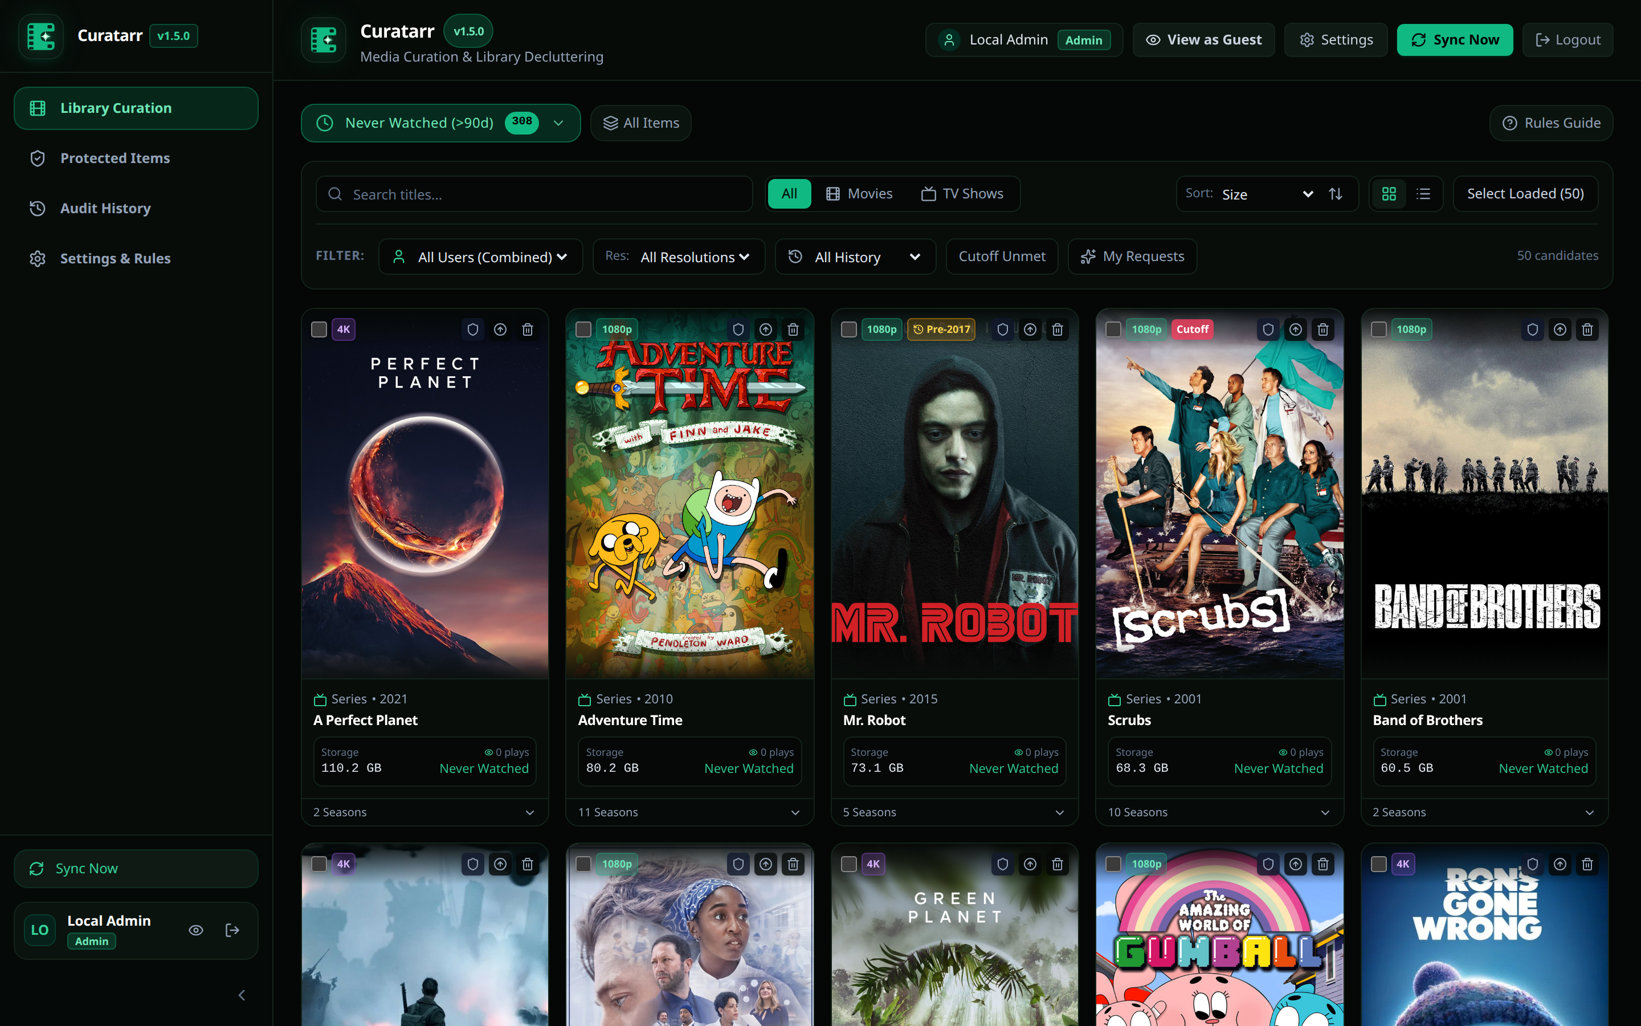This screenshot has width=1641, height=1026.
Task: Select A Perfect Planet checkbox
Action: 319,329
